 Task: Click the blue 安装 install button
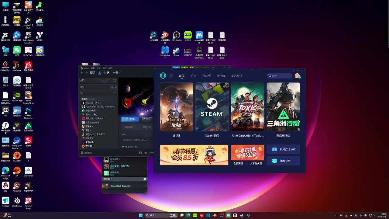coord(130,119)
